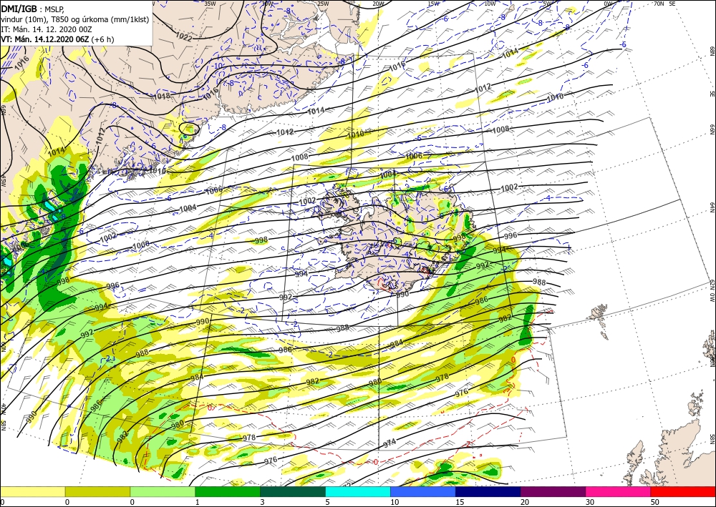Click legend value label "10"
Screen dimensions: 716x507
coord(394,502)
